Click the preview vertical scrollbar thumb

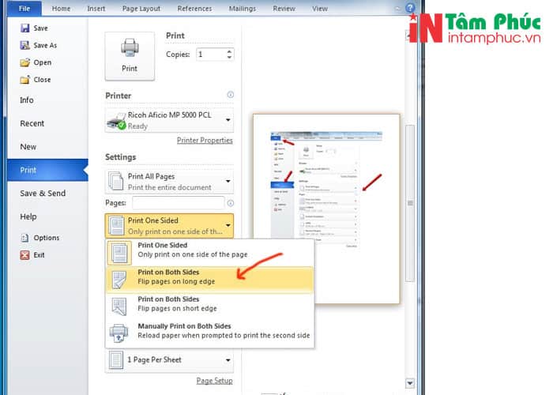(410, 203)
